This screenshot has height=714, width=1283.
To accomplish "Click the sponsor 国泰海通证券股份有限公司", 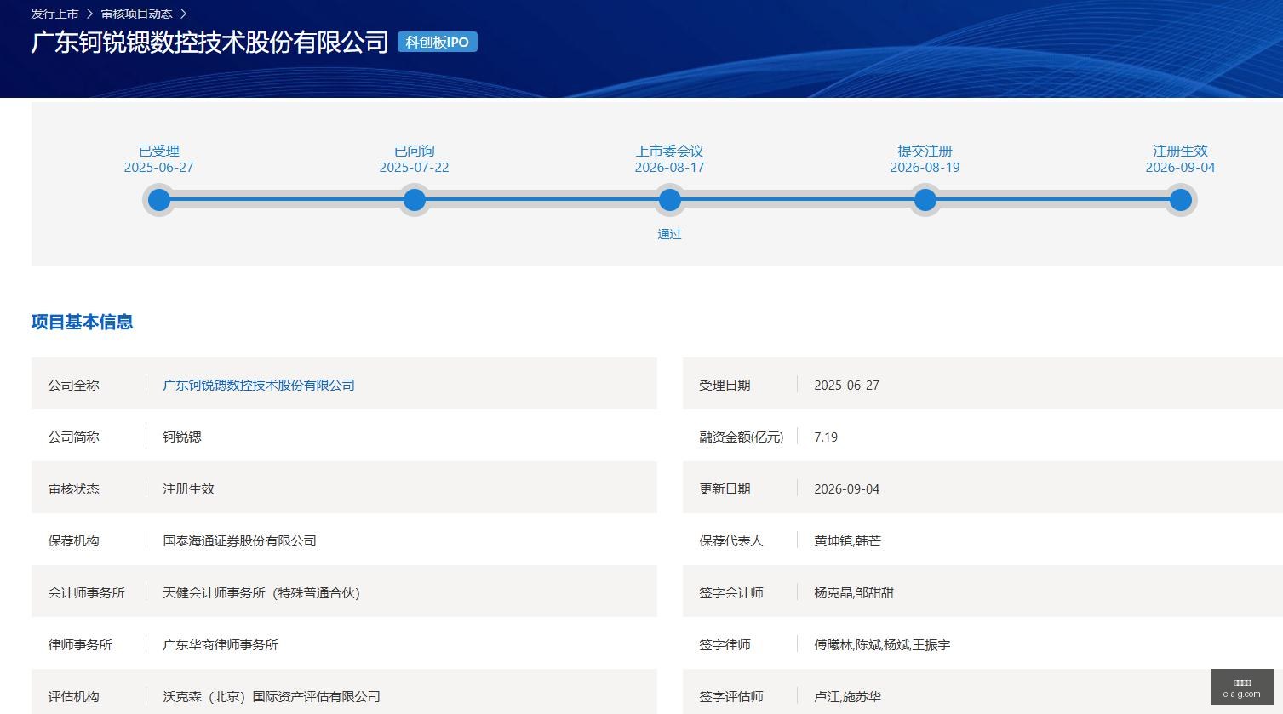I will click(x=239, y=540).
